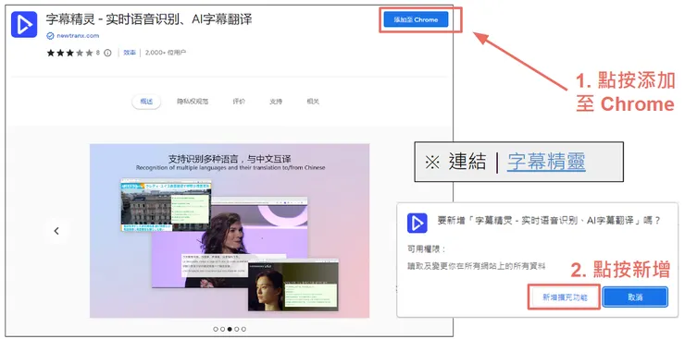Select the fourth carousel dot
Viewport: 685px width, 339px height.
pos(236,329)
